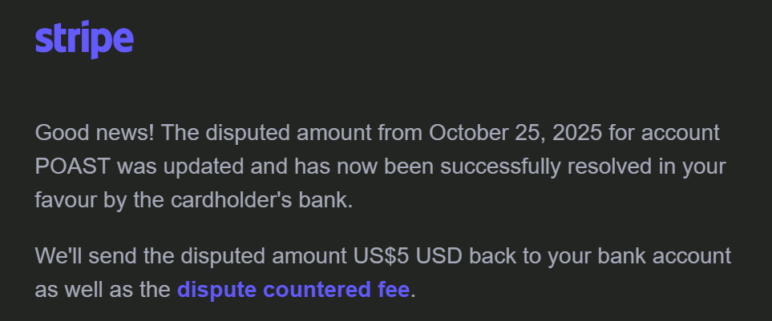Click the words "as well as the"
Viewport: 772px width, 321px height.
pos(103,289)
